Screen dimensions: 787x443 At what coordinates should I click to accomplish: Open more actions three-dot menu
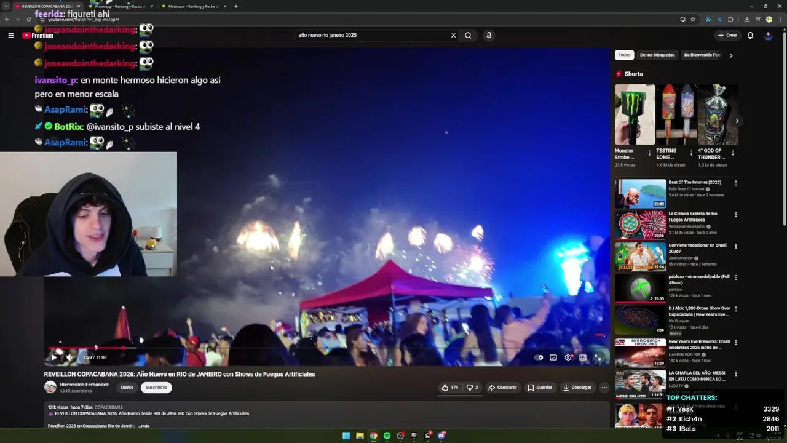coord(604,388)
